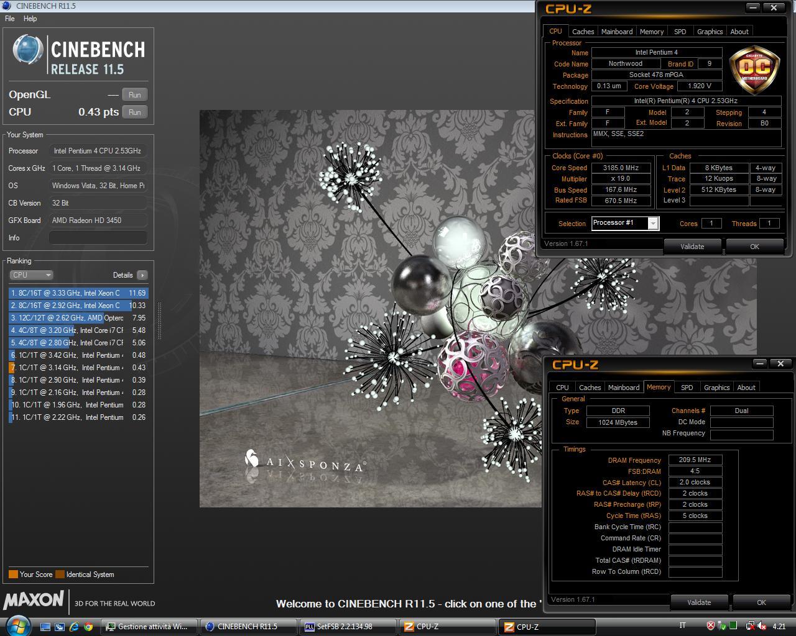Open Caches tab in bottom CPU-Z window
The width and height of the screenshot is (796, 636).
[x=590, y=387]
